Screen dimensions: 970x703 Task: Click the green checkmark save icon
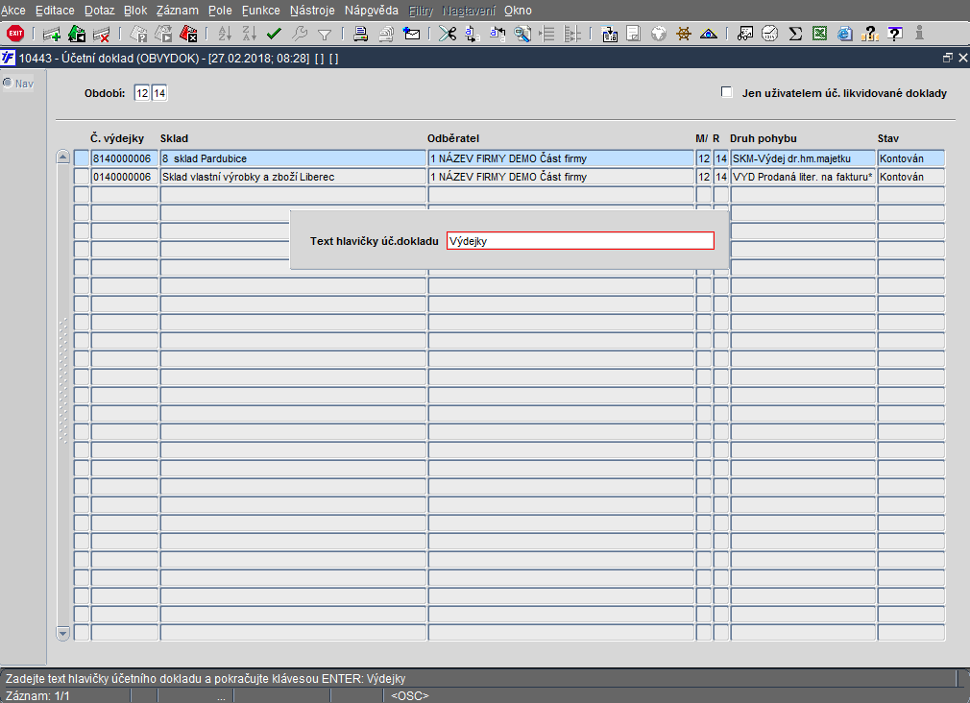pyautogui.click(x=274, y=34)
